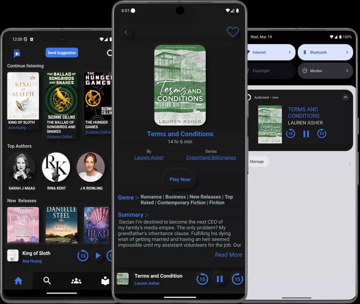360x304 pixels.
Task: Open the Lauren Asher author link
Action: pos(149,157)
